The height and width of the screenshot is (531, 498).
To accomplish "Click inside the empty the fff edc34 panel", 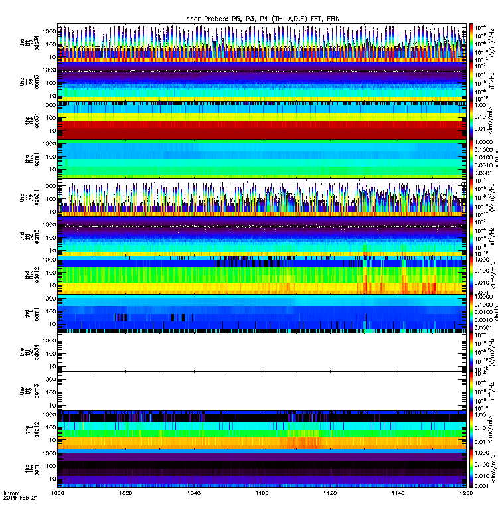I will tap(262, 352).
